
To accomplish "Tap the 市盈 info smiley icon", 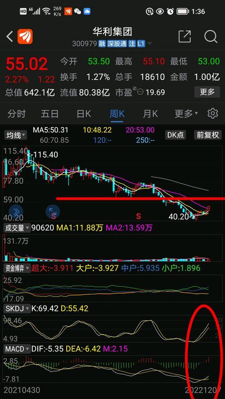I will [140, 92].
